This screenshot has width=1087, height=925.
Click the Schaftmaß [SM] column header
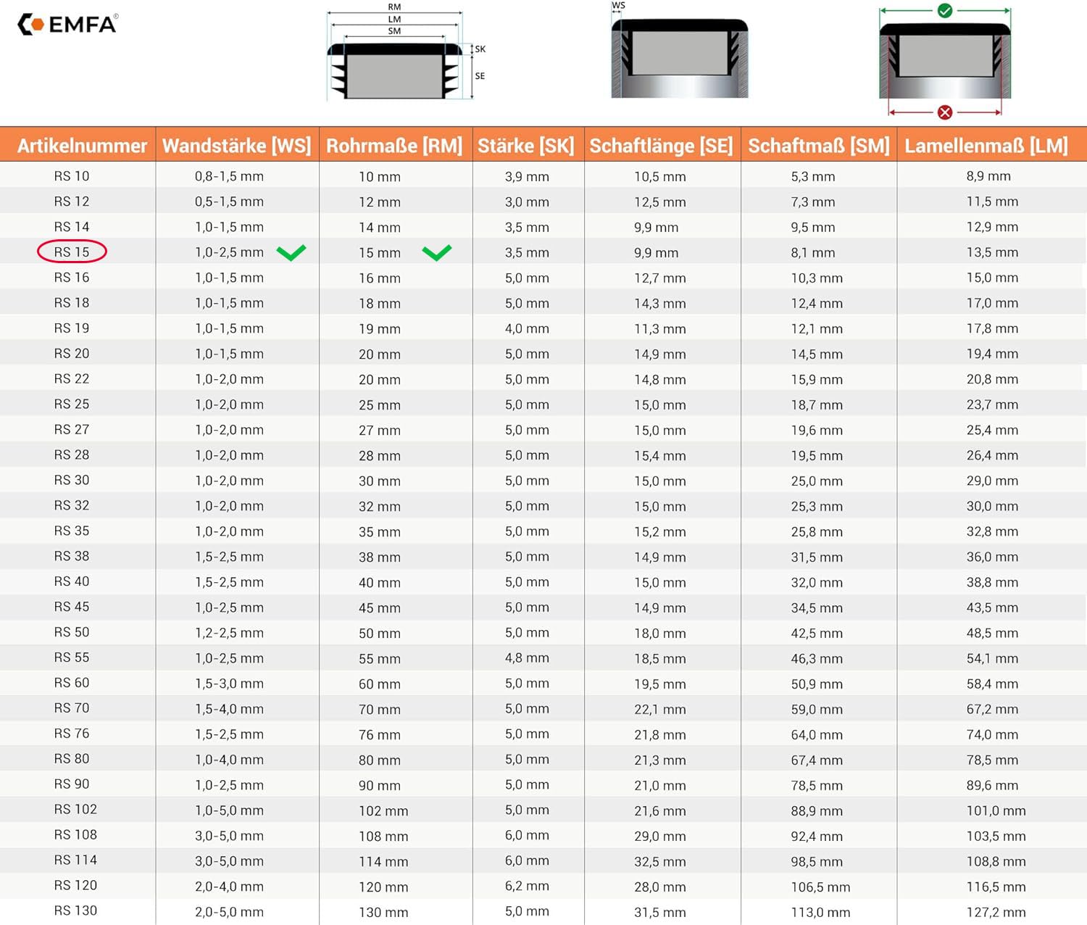(818, 146)
